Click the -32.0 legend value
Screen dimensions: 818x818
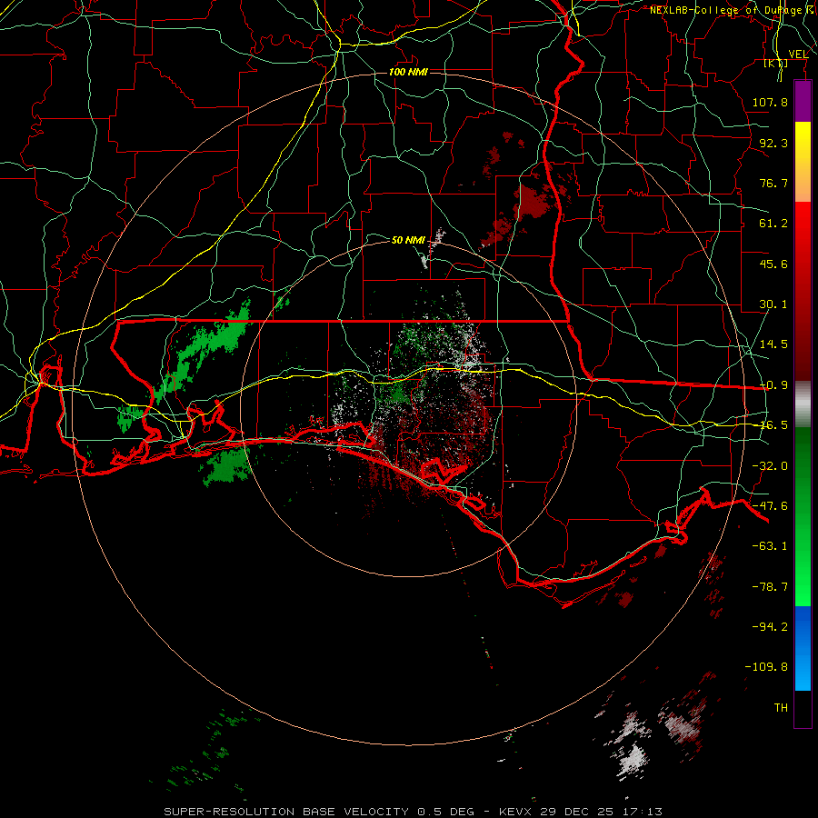tap(770, 466)
